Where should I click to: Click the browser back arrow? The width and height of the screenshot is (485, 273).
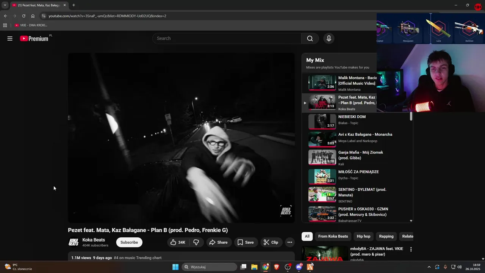pyautogui.click(x=5, y=16)
